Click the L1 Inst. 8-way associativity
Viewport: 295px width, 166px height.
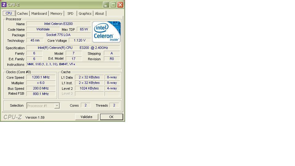tap(112, 83)
